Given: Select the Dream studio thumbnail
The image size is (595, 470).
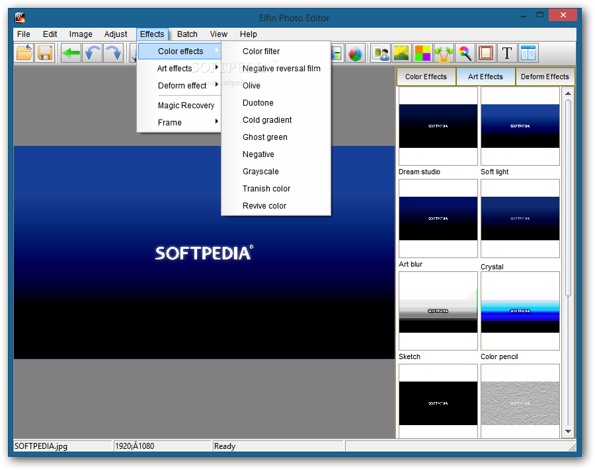Looking at the screenshot, I should click(x=438, y=126).
